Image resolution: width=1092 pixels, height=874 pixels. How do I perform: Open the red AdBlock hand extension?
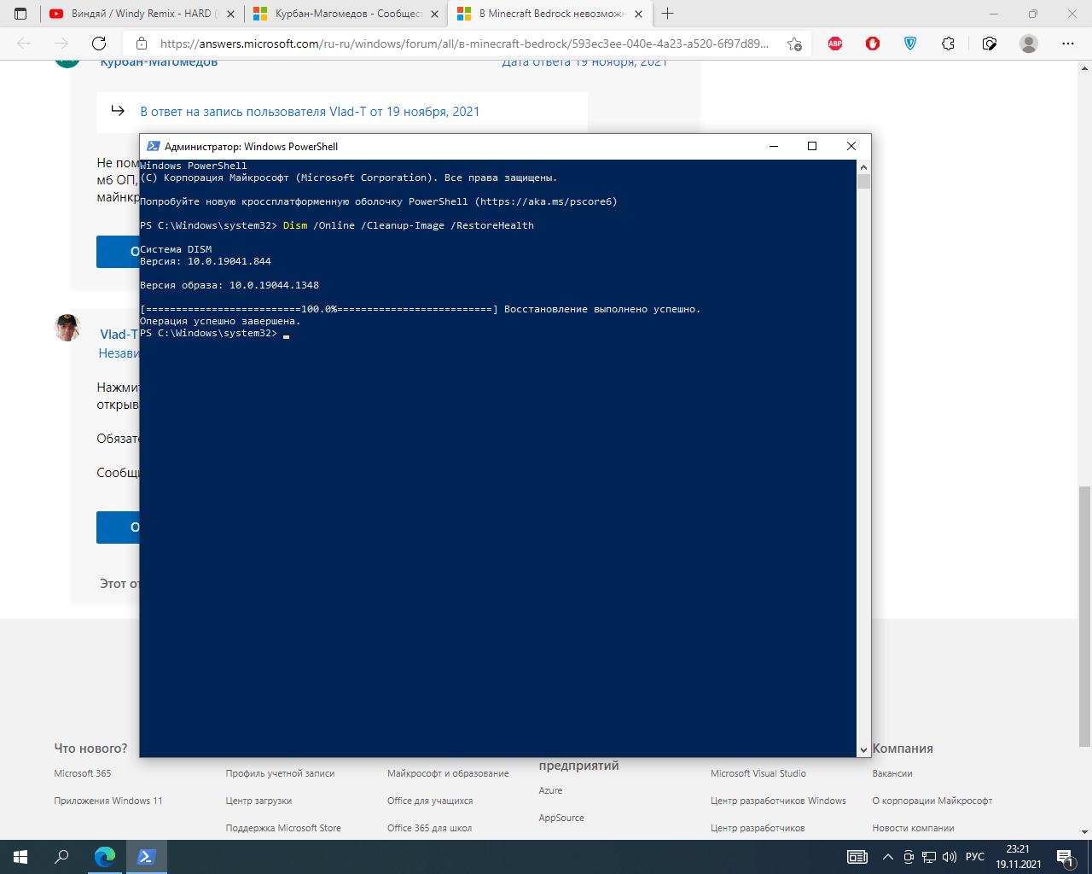click(x=873, y=44)
